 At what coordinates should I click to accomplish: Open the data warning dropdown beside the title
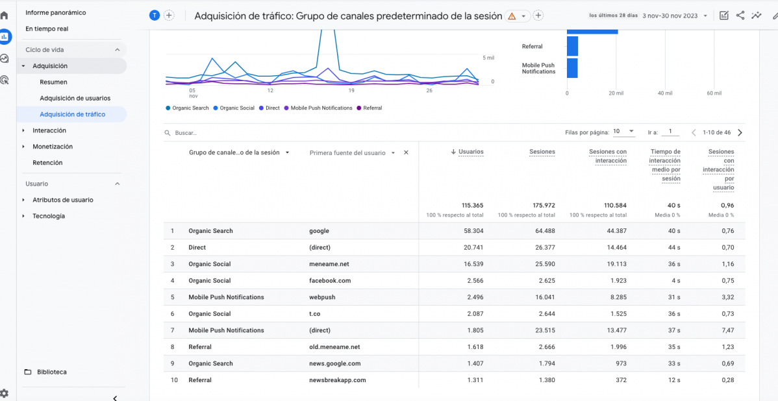click(518, 16)
